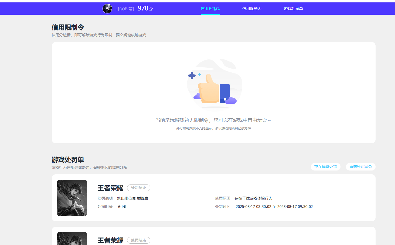Switch to the 信用限制令 tab

tap(252, 9)
